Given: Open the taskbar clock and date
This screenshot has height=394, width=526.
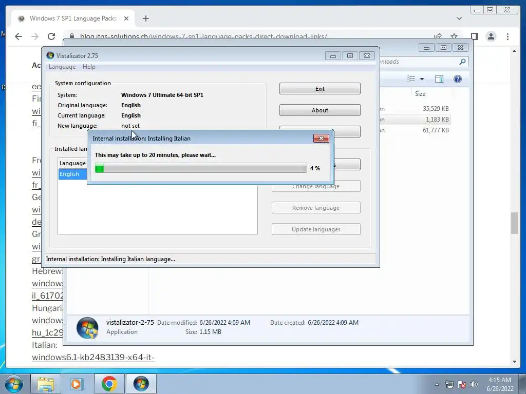Looking at the screenshot, I should pos(499,384).
